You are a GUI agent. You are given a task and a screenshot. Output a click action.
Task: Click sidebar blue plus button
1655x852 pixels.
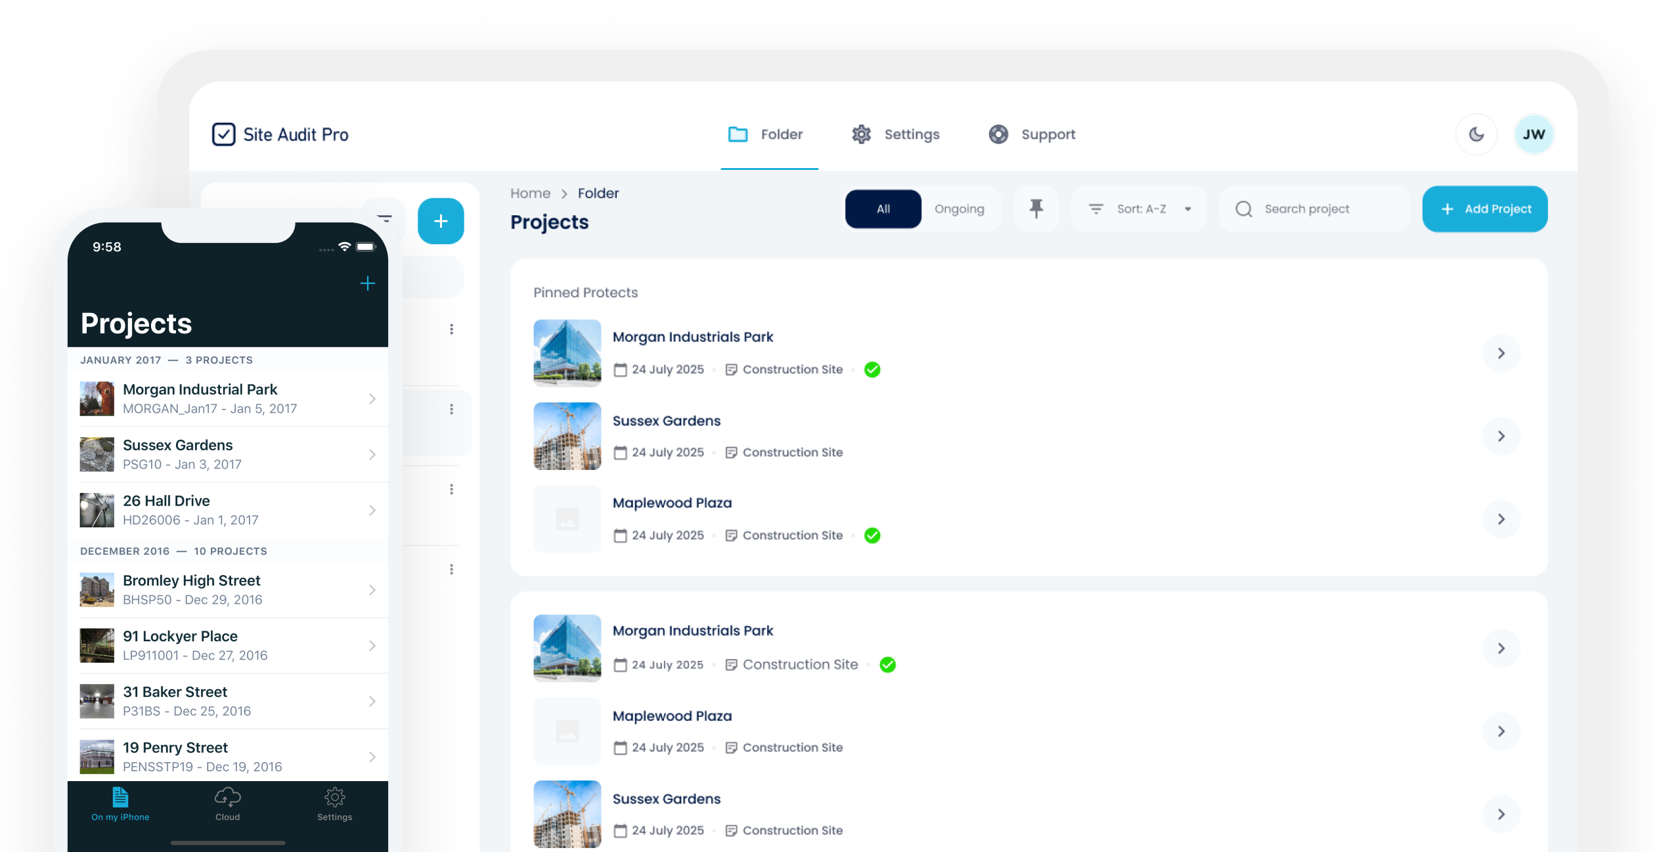[441, 221]
